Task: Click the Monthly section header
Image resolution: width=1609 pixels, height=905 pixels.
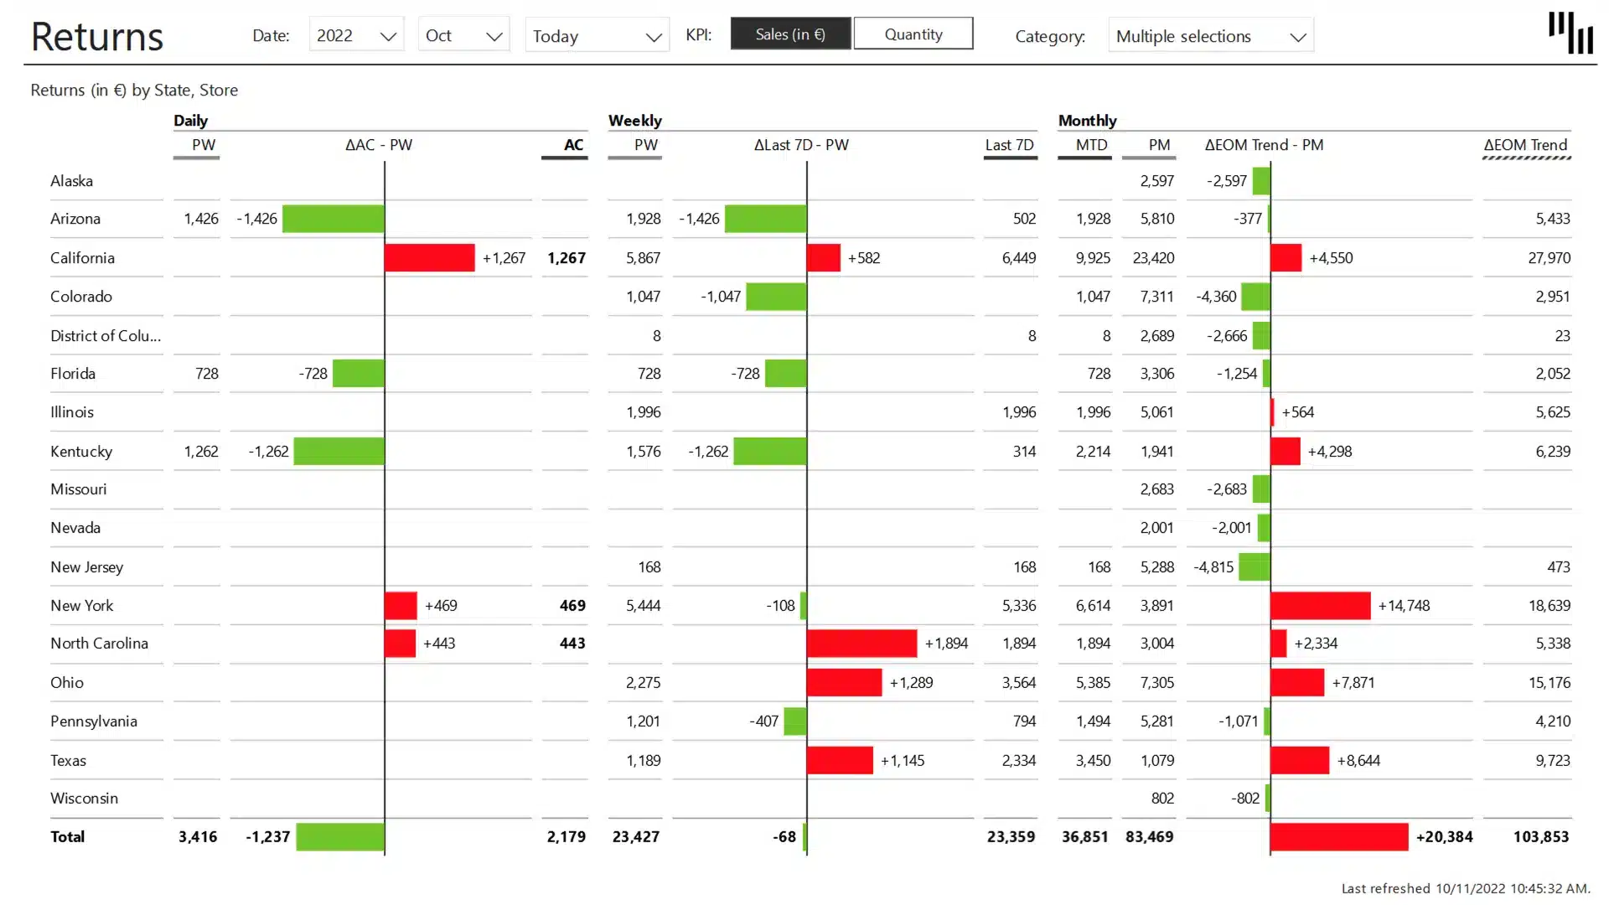Action: [1088, 120]
